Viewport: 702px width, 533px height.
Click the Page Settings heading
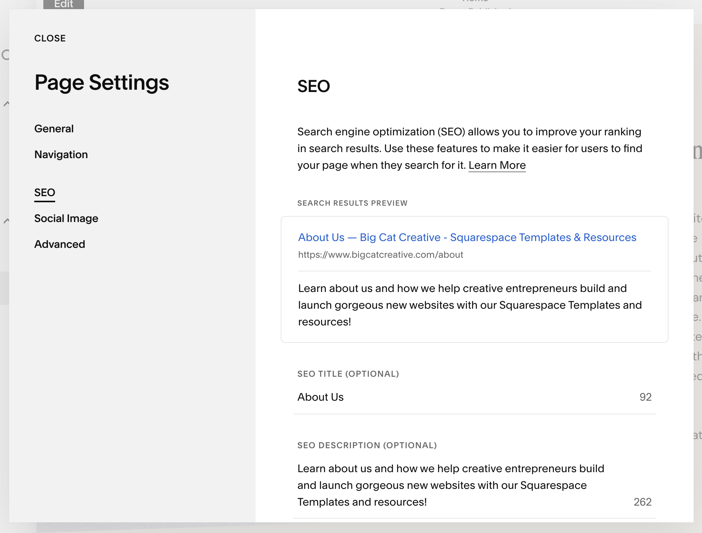point(102,82)
